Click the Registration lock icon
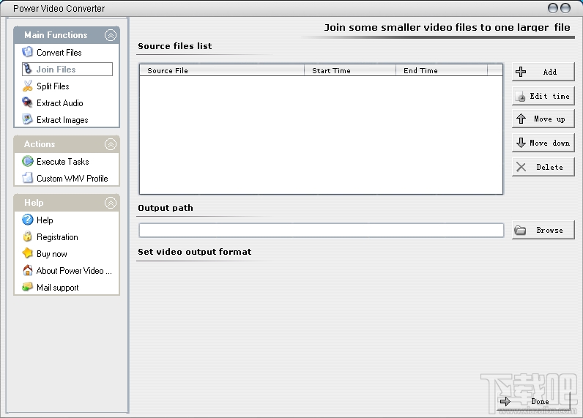583x418 pixels. [x=27, y=236]
